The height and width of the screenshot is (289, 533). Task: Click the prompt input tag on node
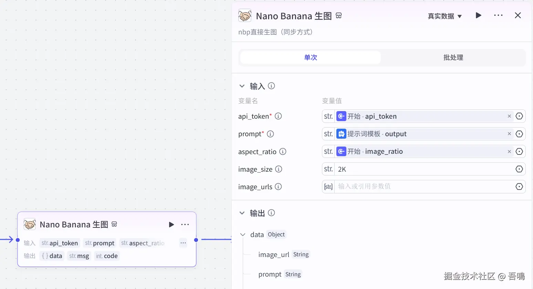click(x=100, y=243)
